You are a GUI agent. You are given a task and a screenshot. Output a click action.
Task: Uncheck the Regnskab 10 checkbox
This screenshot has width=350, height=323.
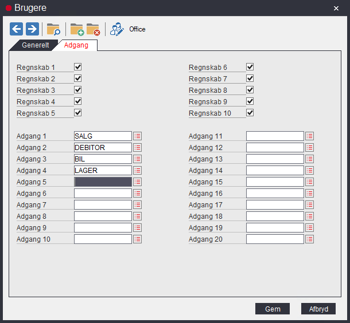(x=250, y=113)
